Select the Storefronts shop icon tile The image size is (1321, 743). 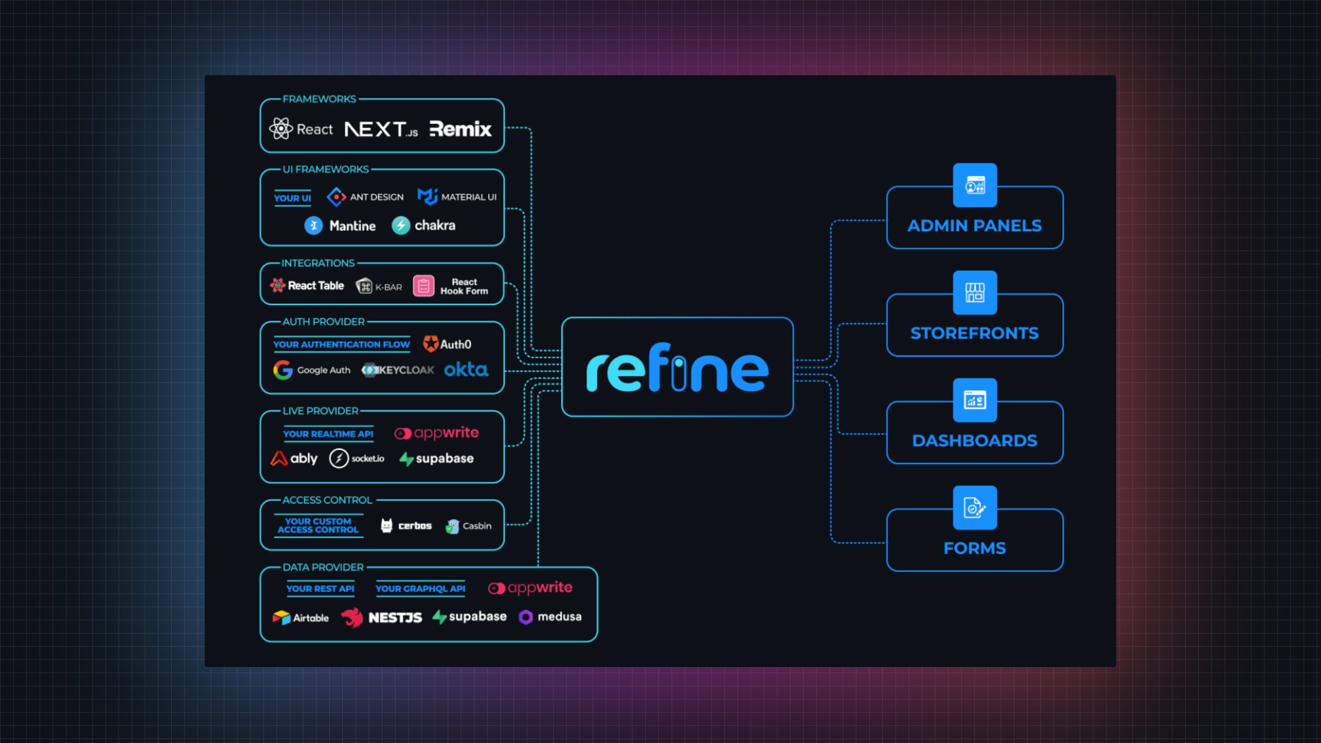975,292
